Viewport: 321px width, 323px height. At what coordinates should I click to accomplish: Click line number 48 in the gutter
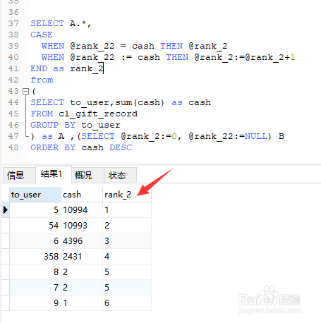tap(13, 147)
